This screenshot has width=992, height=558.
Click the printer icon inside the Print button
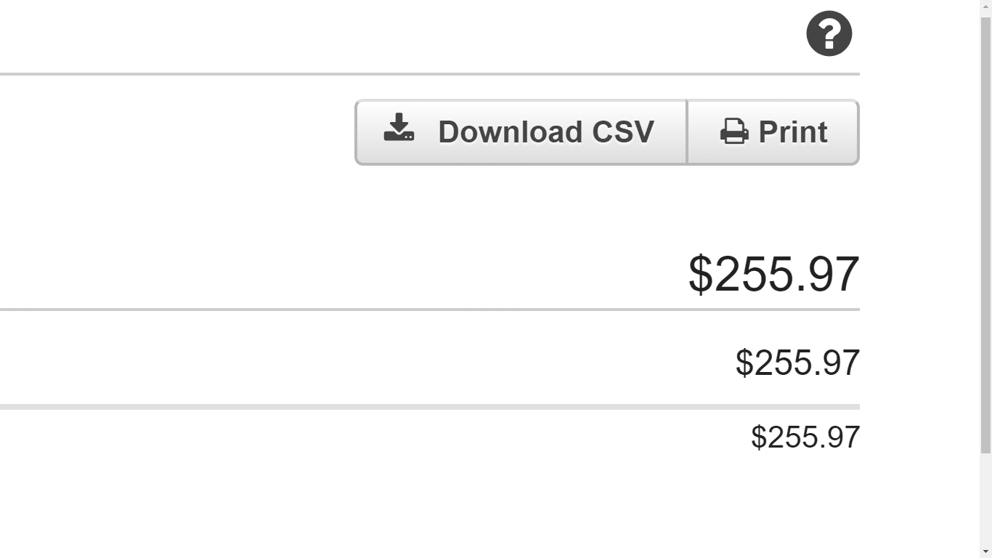(x=733, y=132)
